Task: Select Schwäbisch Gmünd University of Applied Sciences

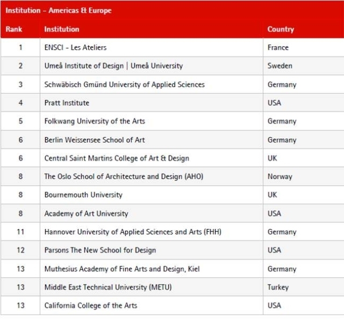Action: (124, 84)
